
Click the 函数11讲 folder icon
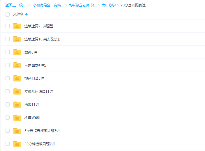[x=17, y=105]
